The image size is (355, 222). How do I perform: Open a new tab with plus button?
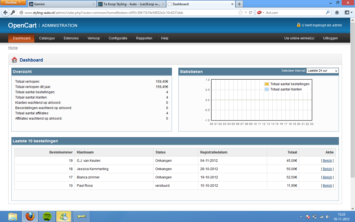point(239,4)
